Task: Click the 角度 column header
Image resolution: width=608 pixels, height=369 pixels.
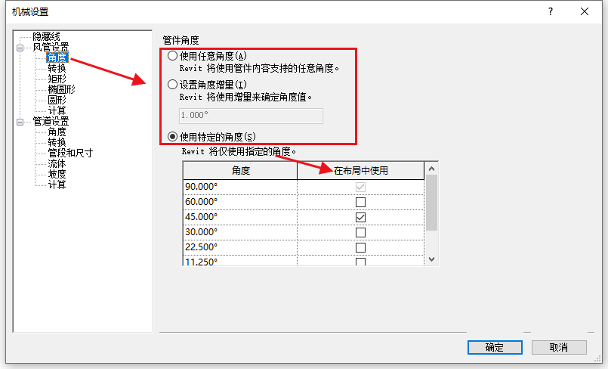Action: point(240,171)
